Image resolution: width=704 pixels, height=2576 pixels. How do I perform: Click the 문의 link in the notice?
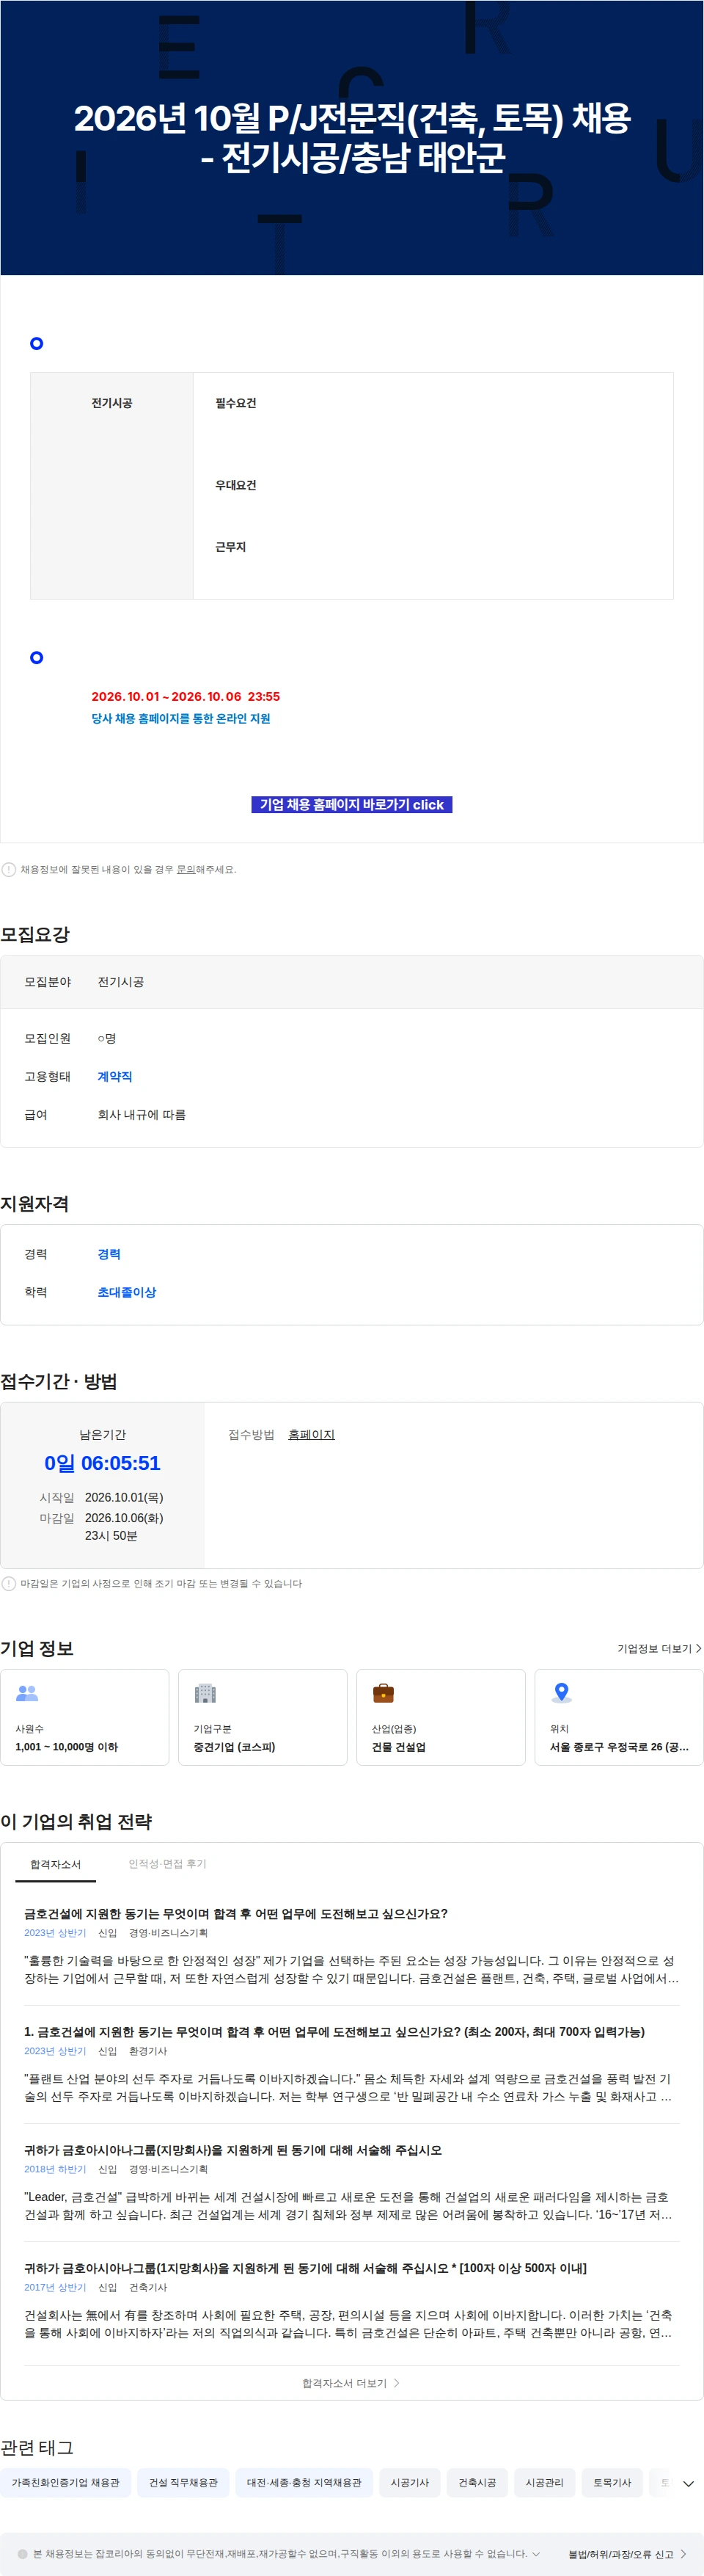click(186, 870)
